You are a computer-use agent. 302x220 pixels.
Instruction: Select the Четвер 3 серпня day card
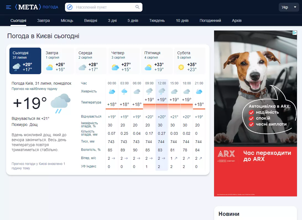[124, 61]
